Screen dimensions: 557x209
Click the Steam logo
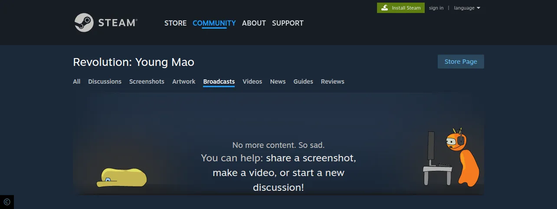pyautogui.click(x=106, y=23)
